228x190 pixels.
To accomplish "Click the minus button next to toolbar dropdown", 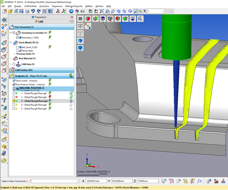I will point(167,11).
